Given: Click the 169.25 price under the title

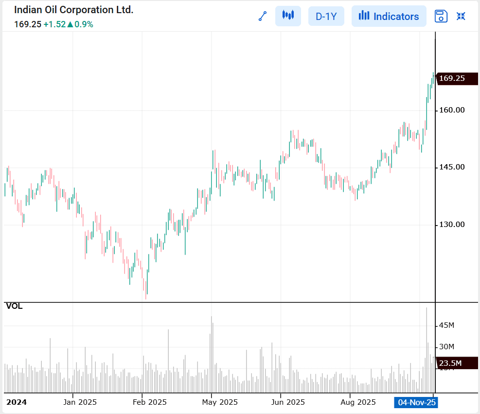Looking at the screenshot, I should [x=28, y=24].
